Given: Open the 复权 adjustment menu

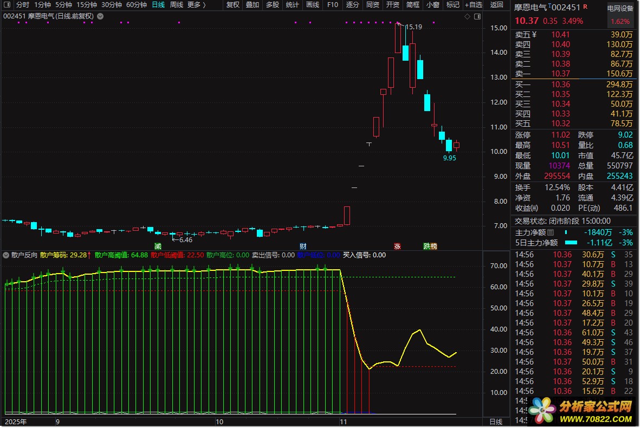Looking at the screenshot, I should point(233,4).
